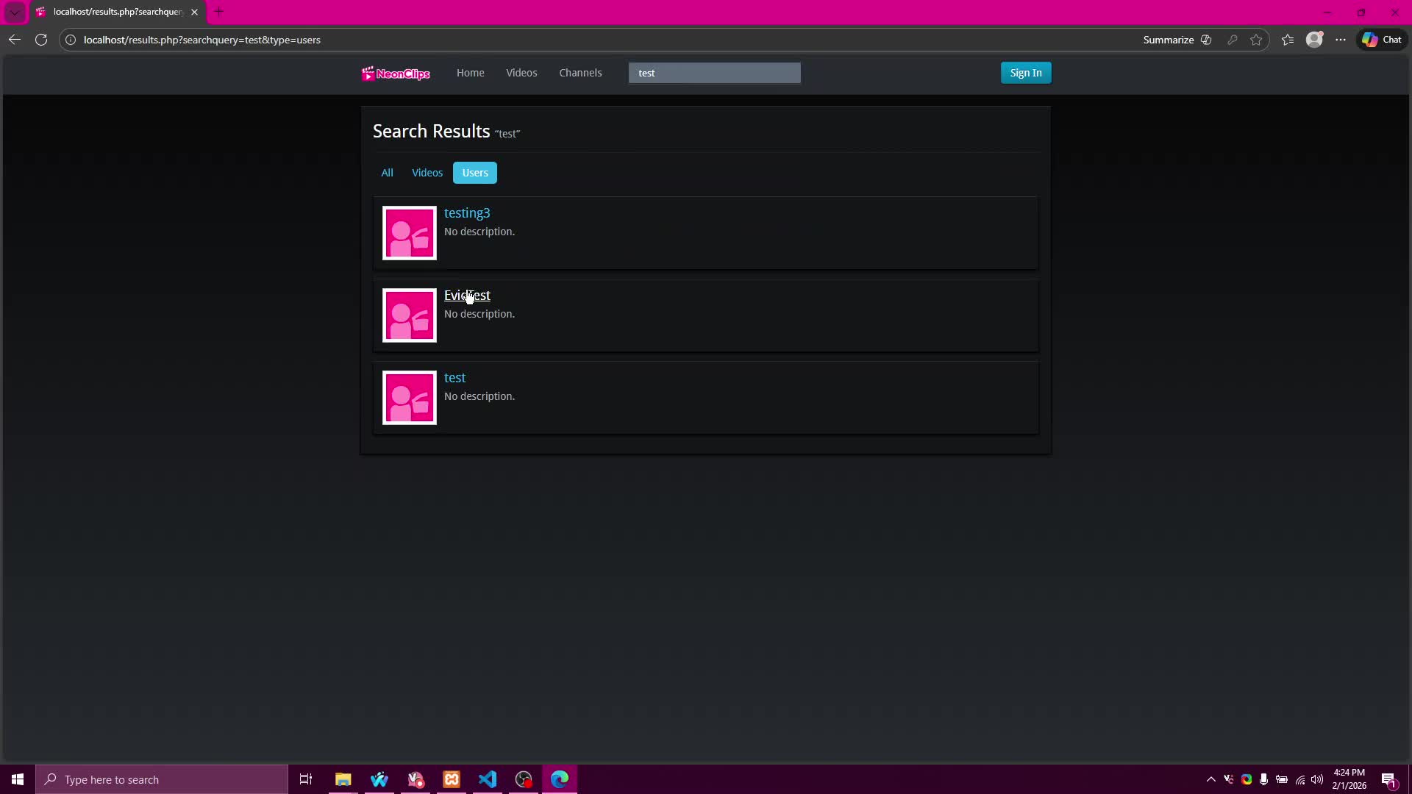1412x794 pixels.
Task: Open Edge browser profile avatar
Action: (1316, 40)
